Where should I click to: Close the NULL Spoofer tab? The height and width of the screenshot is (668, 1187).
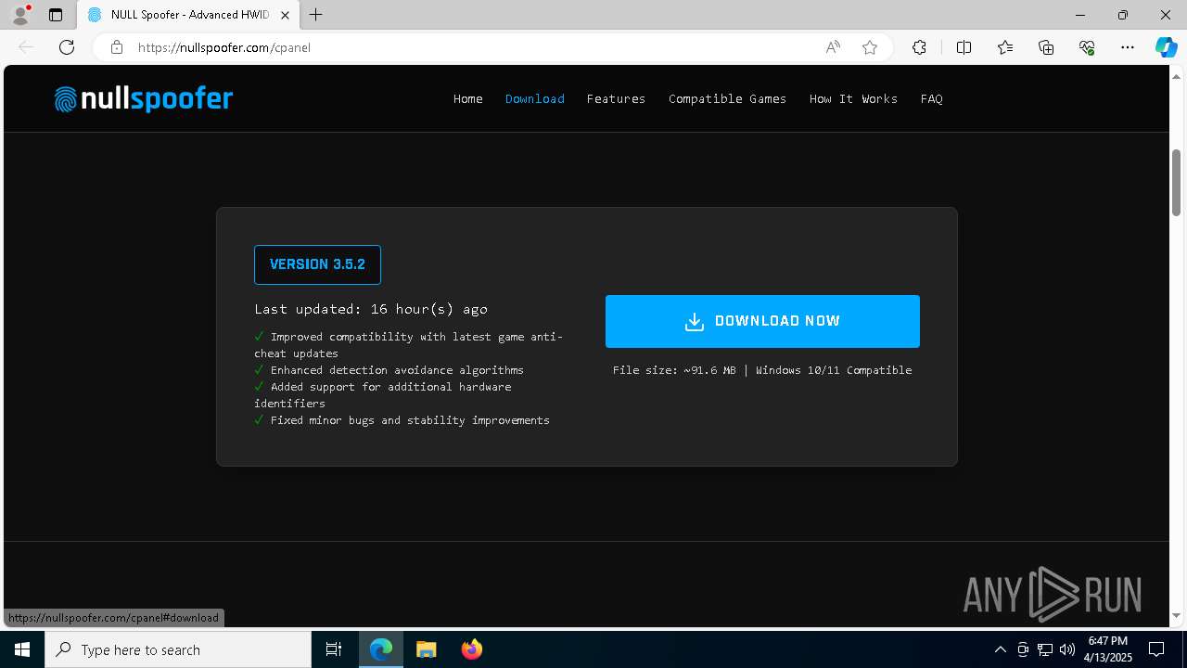[x=286, y=15]
